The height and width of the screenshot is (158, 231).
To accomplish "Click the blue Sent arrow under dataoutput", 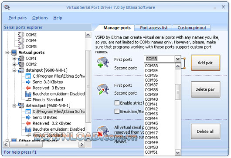I will coord(28,117).
